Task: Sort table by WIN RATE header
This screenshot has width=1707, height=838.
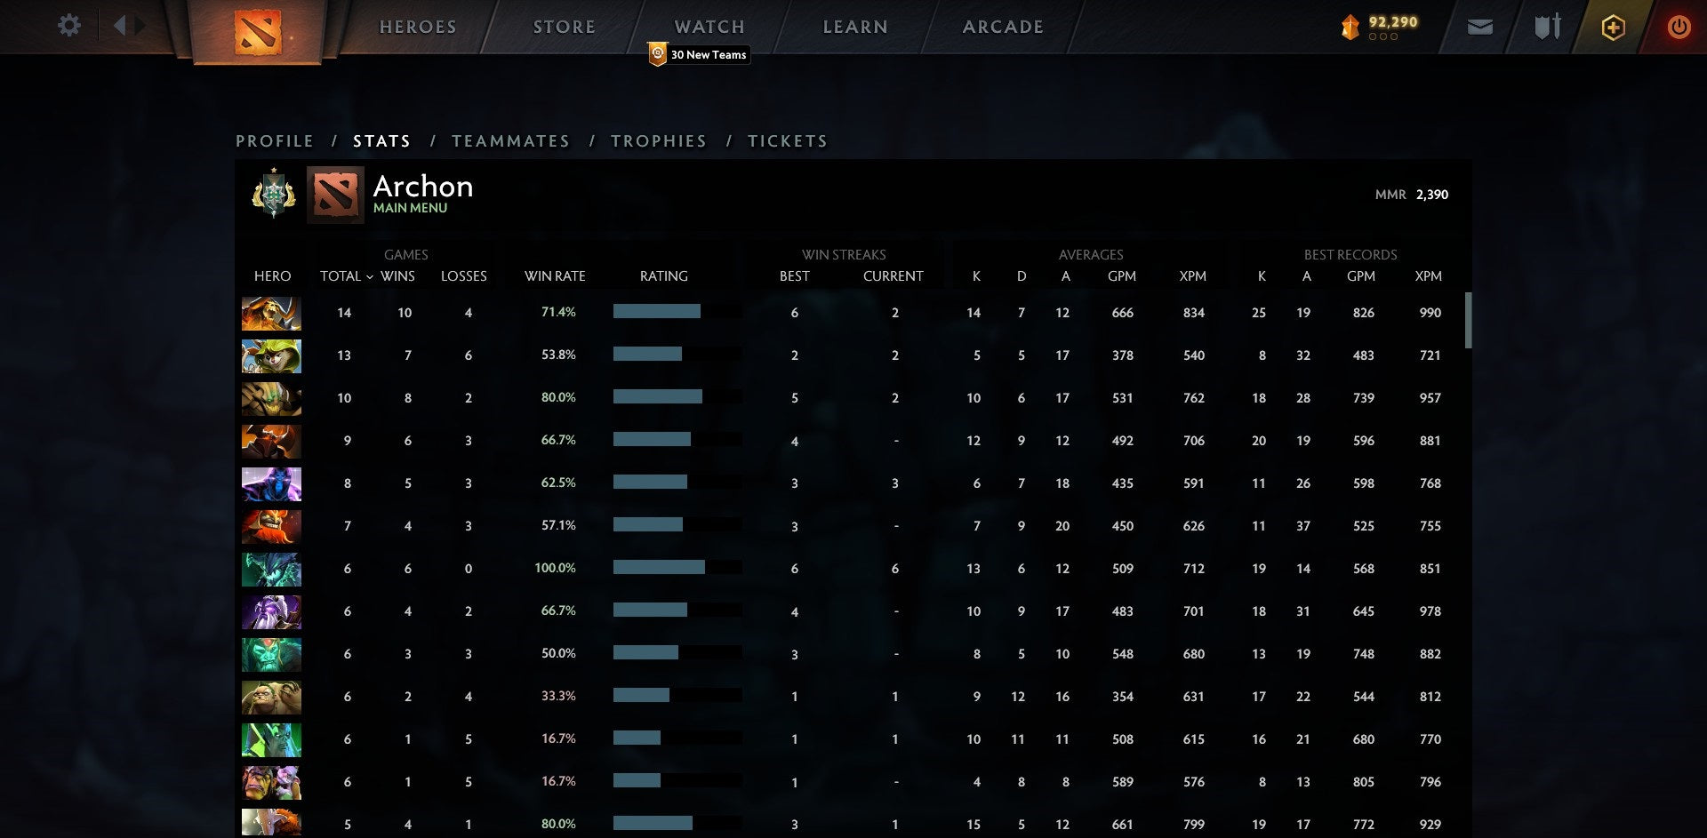Action: [555, 276]
